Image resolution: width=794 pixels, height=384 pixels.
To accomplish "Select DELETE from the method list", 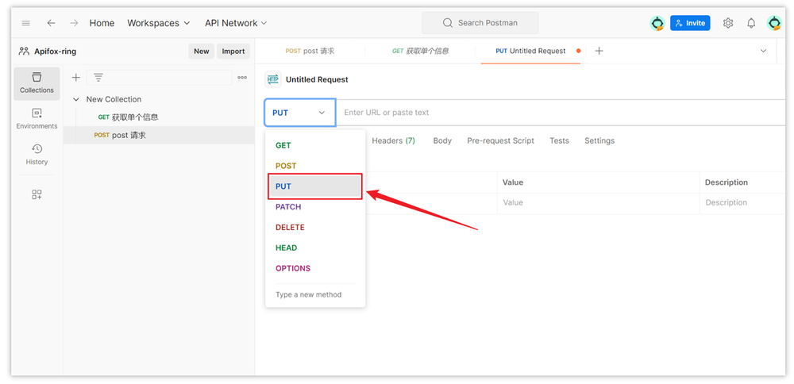I will [290, 227].
